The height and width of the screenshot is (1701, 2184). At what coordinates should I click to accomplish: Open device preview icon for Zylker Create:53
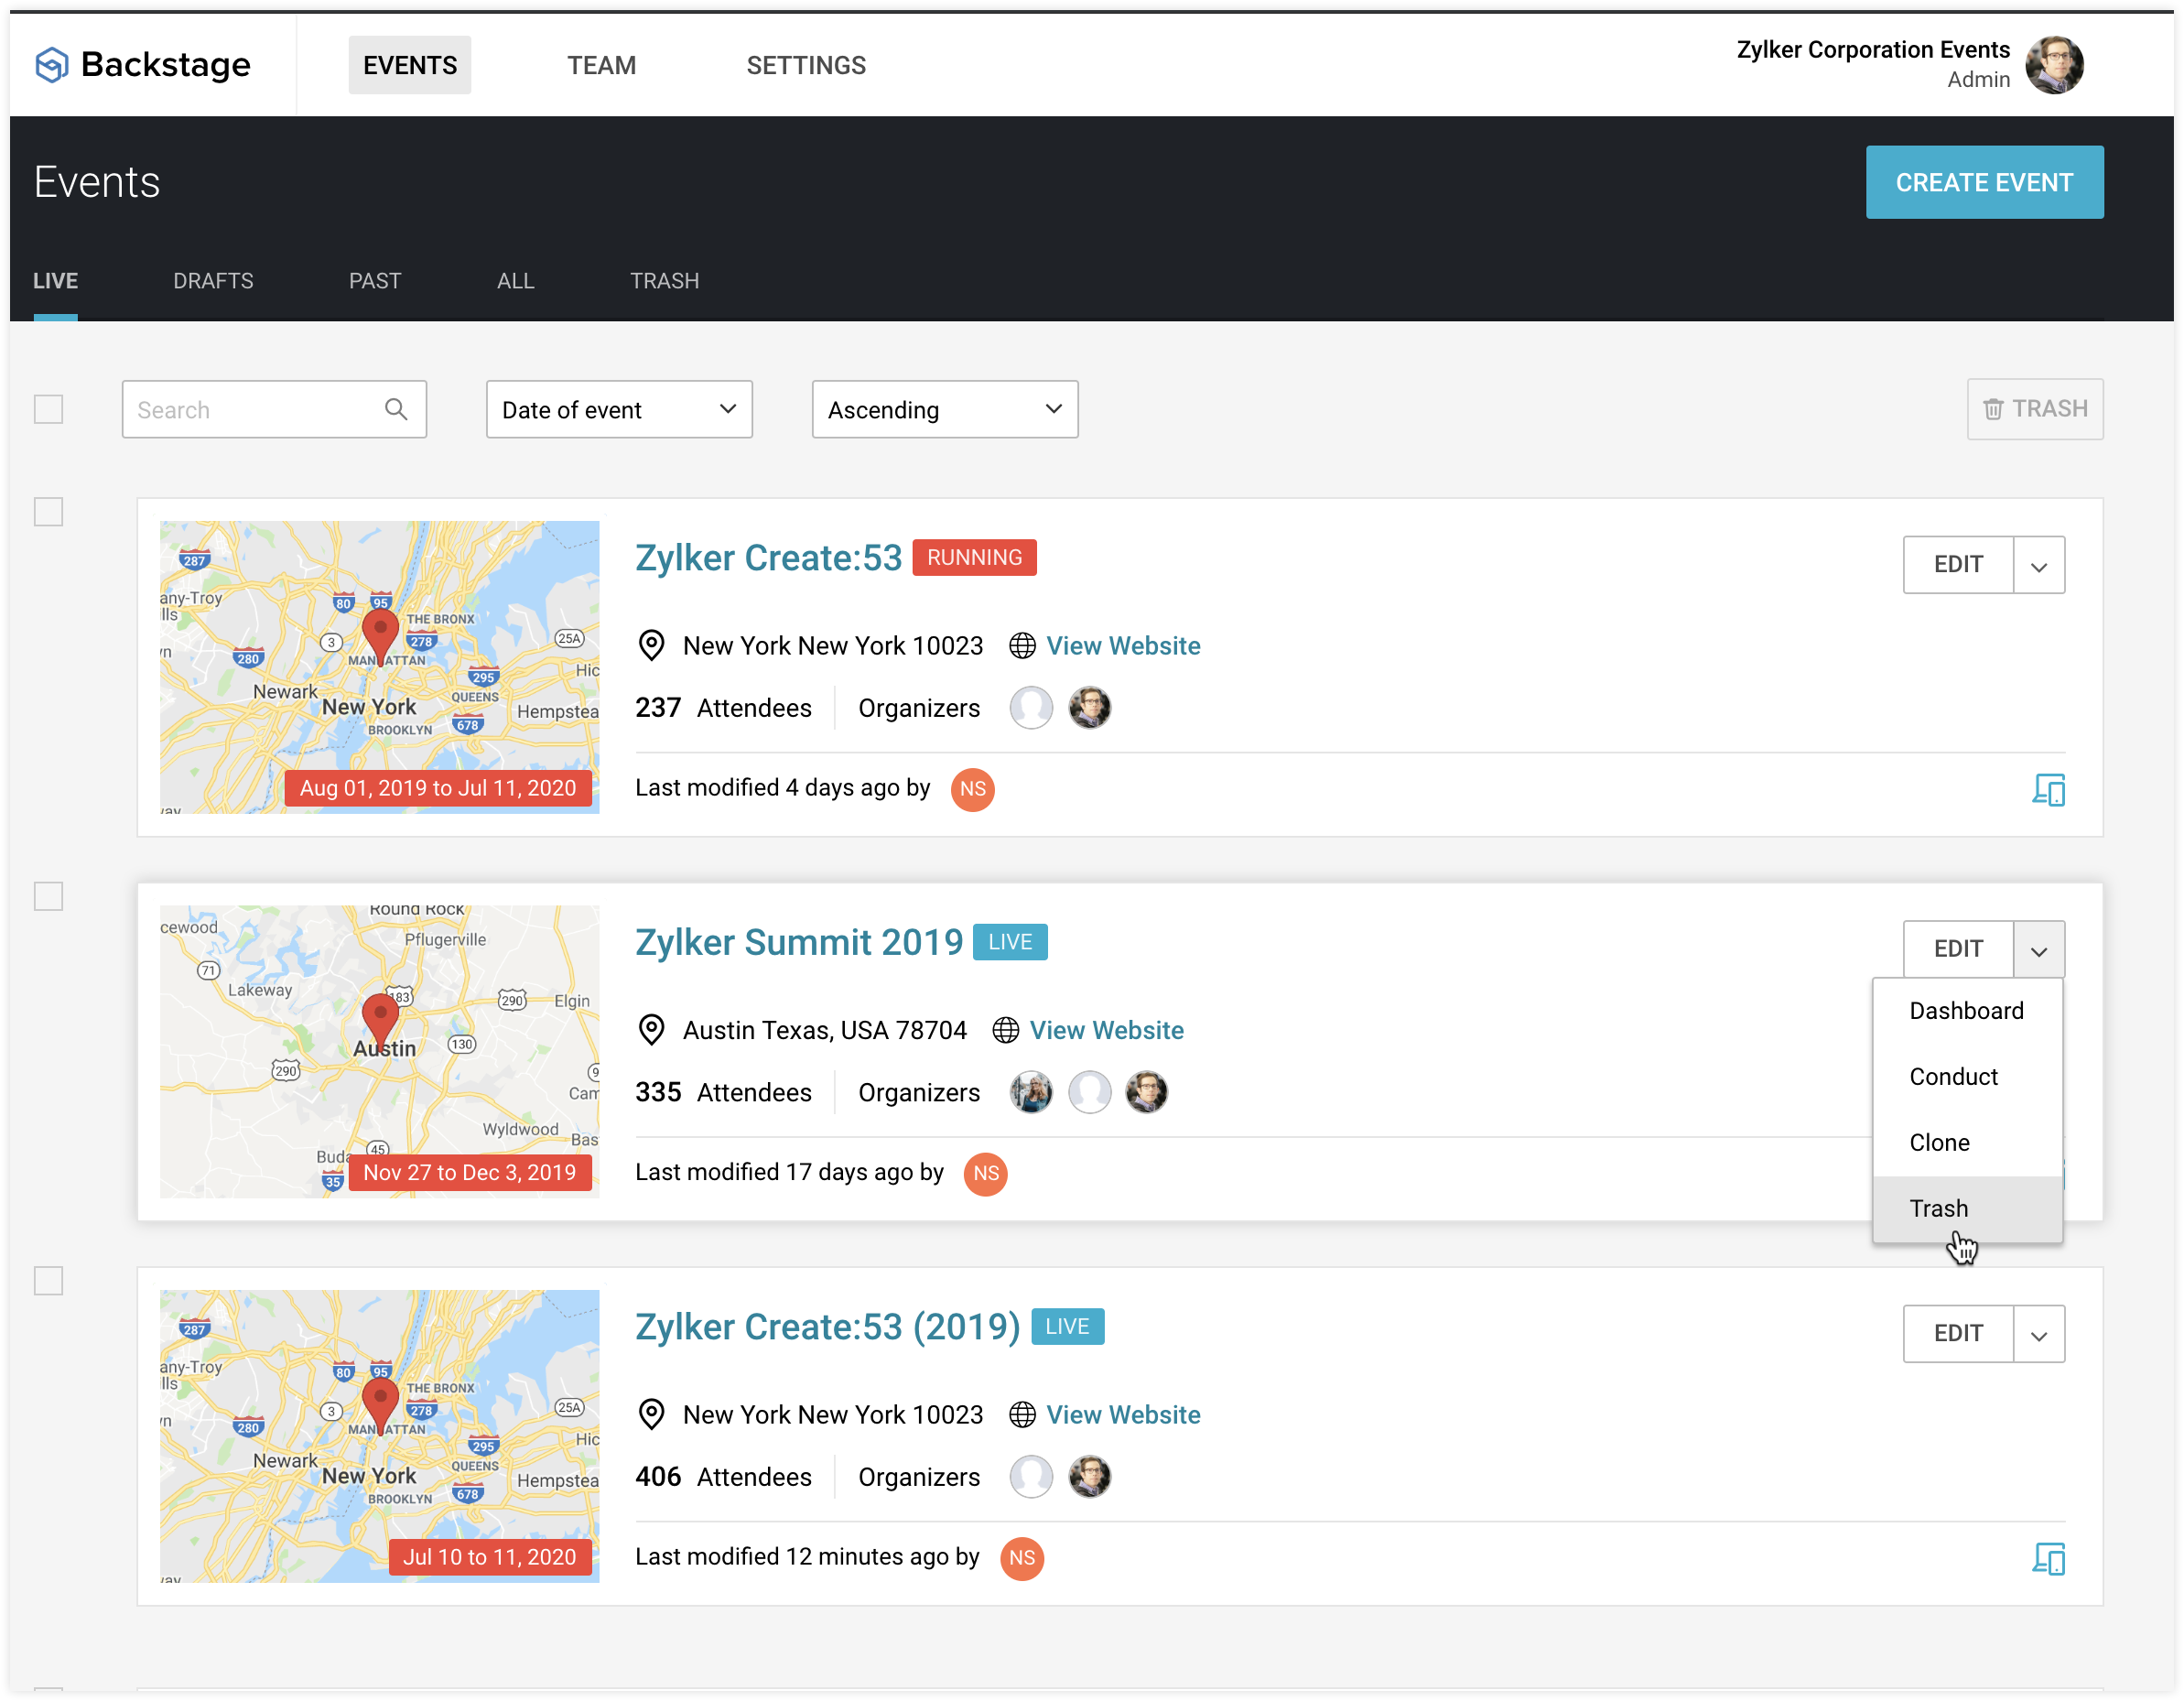[2047, 790]
